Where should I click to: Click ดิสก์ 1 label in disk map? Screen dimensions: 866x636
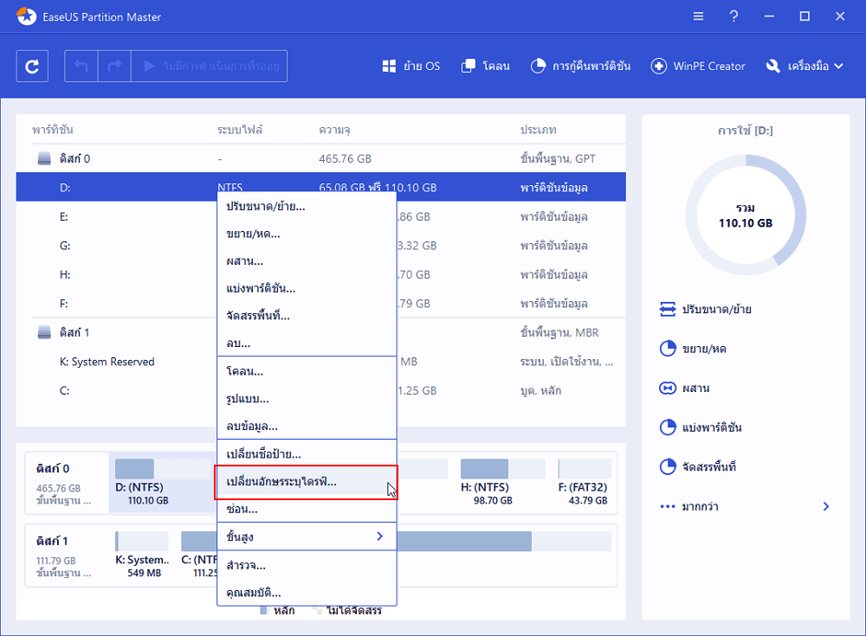pos(52,541)
